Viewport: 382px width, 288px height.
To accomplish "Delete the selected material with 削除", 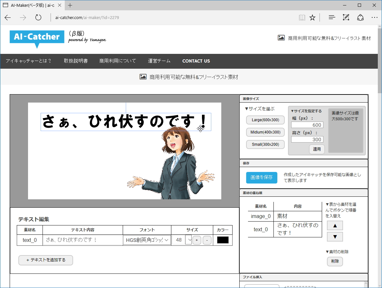I will click(x=335, y=262).
